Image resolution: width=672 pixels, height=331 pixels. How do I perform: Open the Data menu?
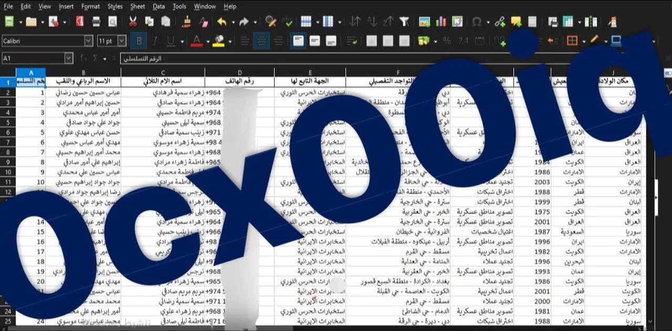(x=159, y=6)
